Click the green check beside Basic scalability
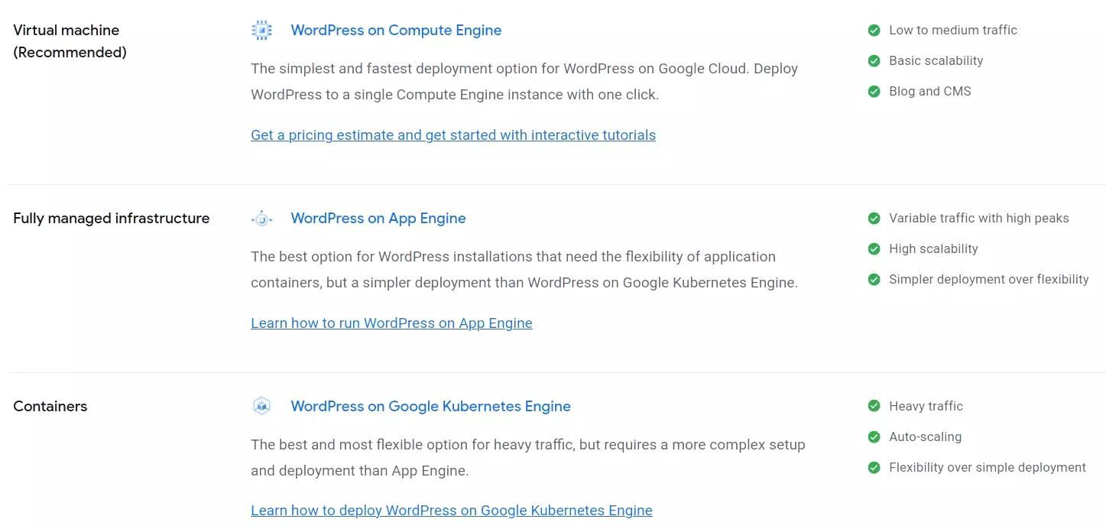This screenshot has height=529, width=1106. click(x=874, y=61)
